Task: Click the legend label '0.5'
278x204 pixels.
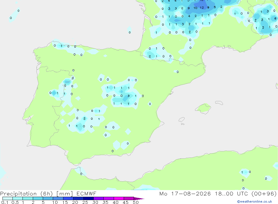Action: [x=15, y=202]
